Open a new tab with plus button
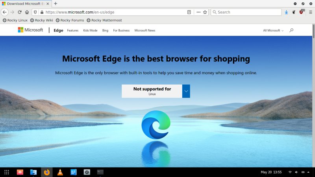The width and height of the screenshot is (315, 177). click(x=56, y=4)
